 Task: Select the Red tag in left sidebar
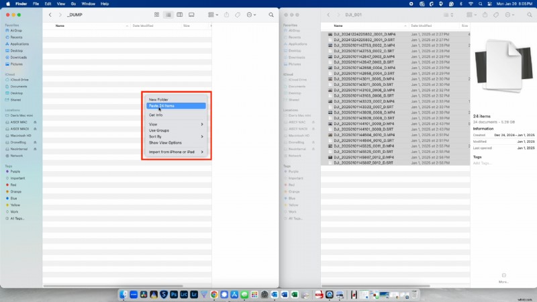(x=13, y=183)
